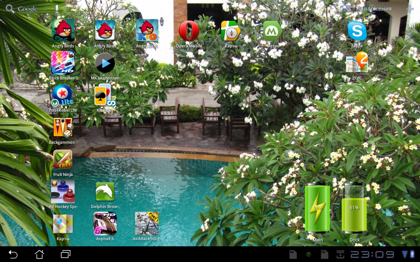Tap the charging battery status icon
This screenshot has width=420, height=262.
tap(412, 254)
